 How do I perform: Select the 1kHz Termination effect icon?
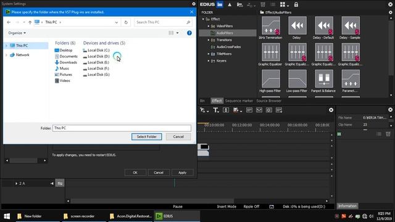pos(271,25)
